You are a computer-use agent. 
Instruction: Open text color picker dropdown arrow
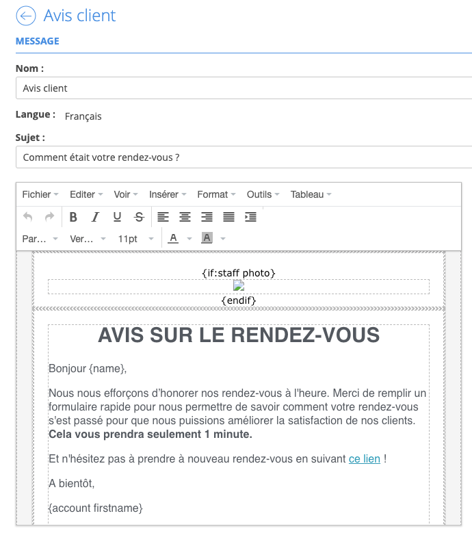pos(189,239)
